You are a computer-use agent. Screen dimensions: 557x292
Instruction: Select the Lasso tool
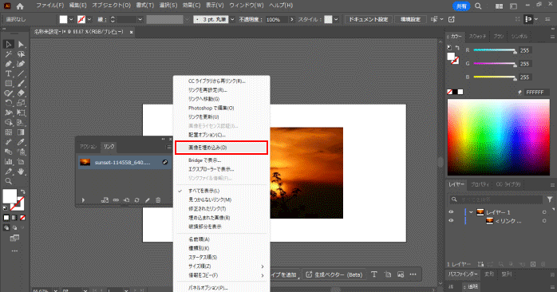[21, 54]
